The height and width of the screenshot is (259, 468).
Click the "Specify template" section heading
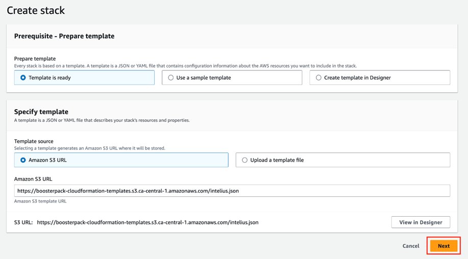tap(41, 112)
